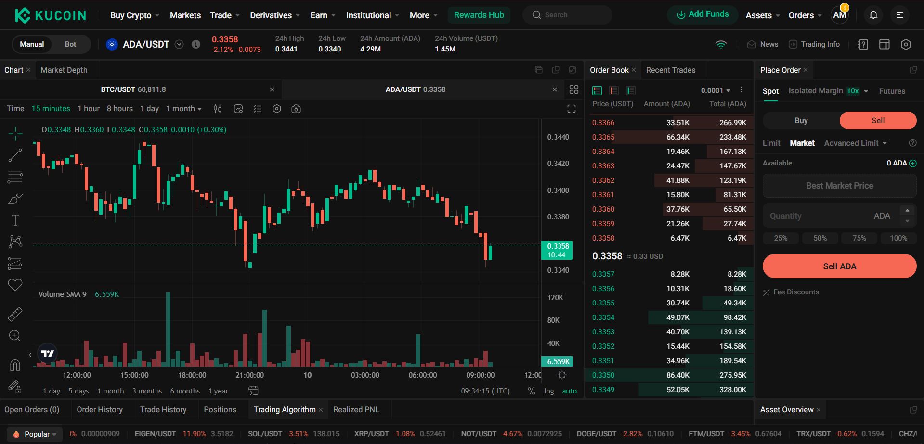Show both bids and asks order book view

pyautogui.click(x=597, y=90)
